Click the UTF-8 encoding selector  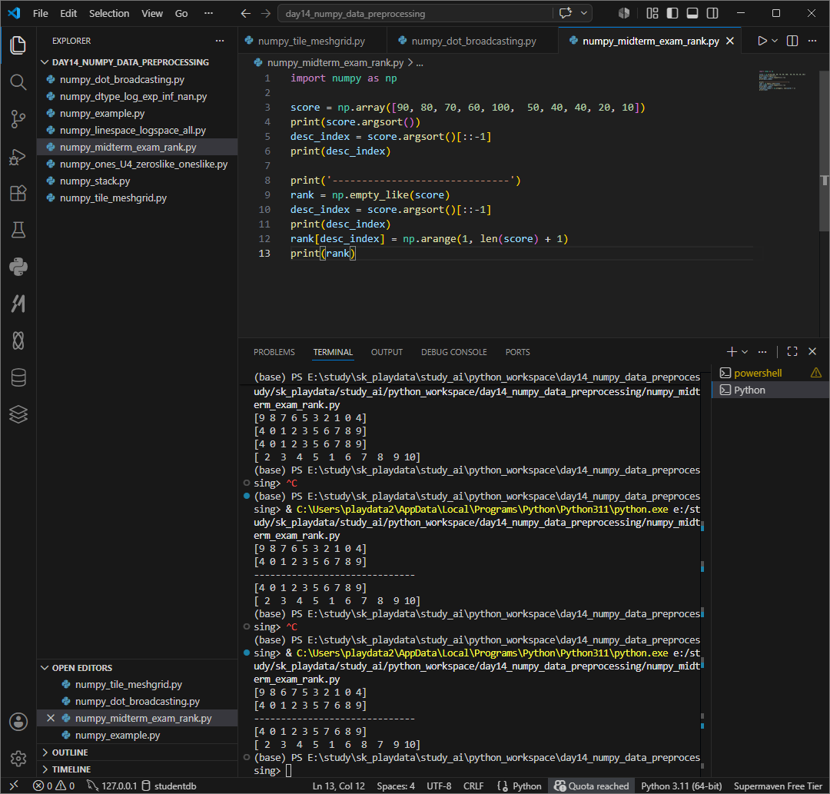[439, 786]
